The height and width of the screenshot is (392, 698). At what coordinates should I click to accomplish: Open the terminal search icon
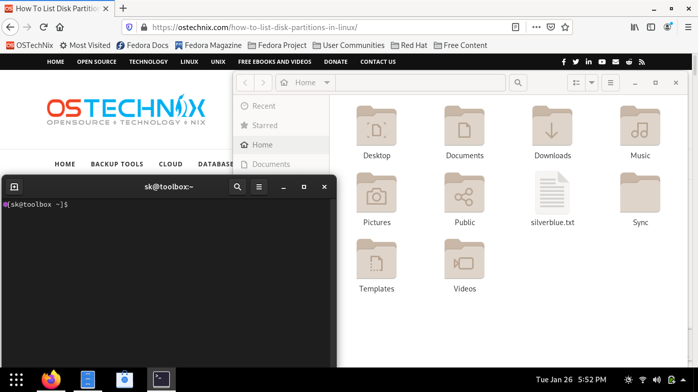pyautogui.click(x=237, y=186)
